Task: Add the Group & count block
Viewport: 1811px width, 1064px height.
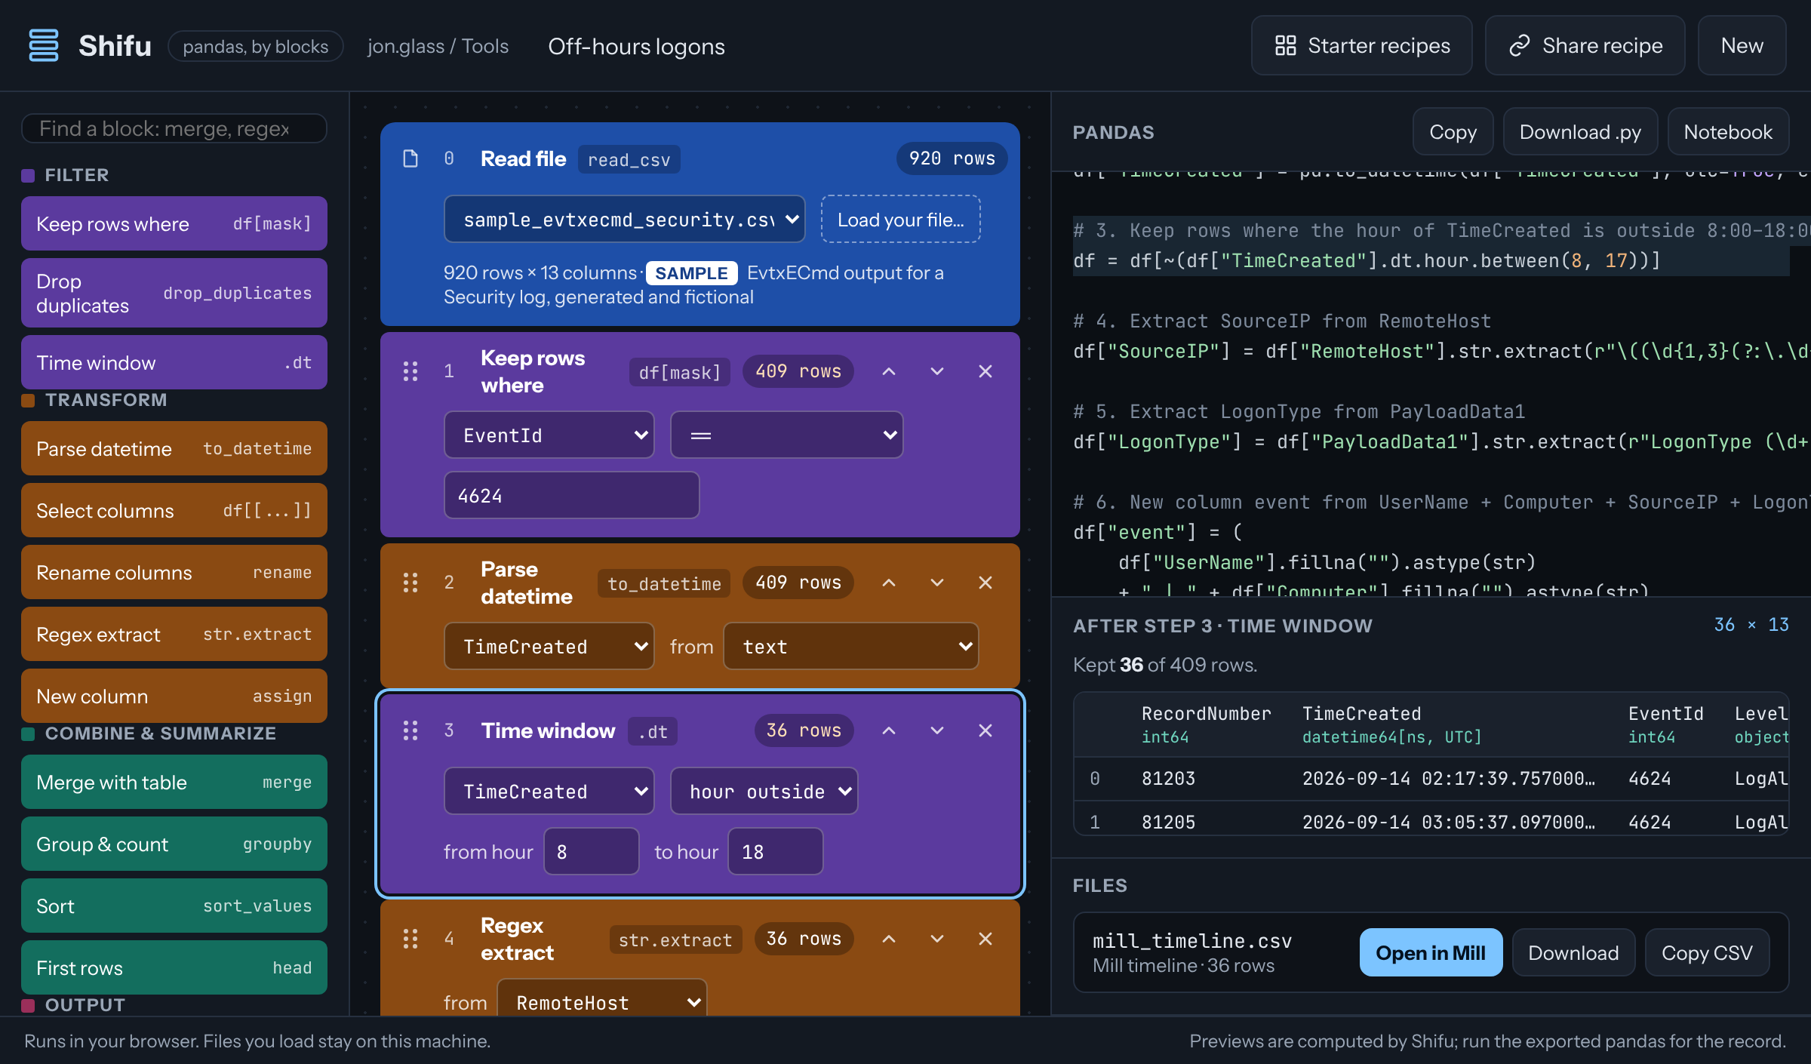Action: tap(174, 844)
